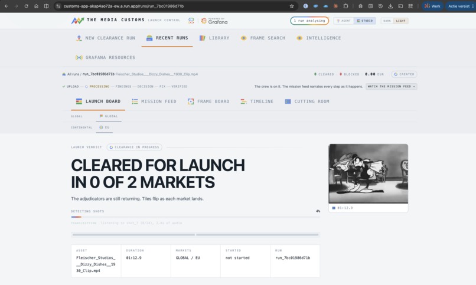Click the Verified pipeline step

179,86
